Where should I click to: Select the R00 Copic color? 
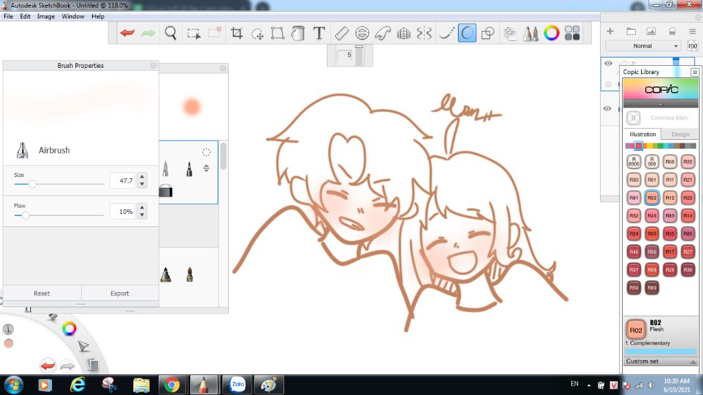click(669, 162)
